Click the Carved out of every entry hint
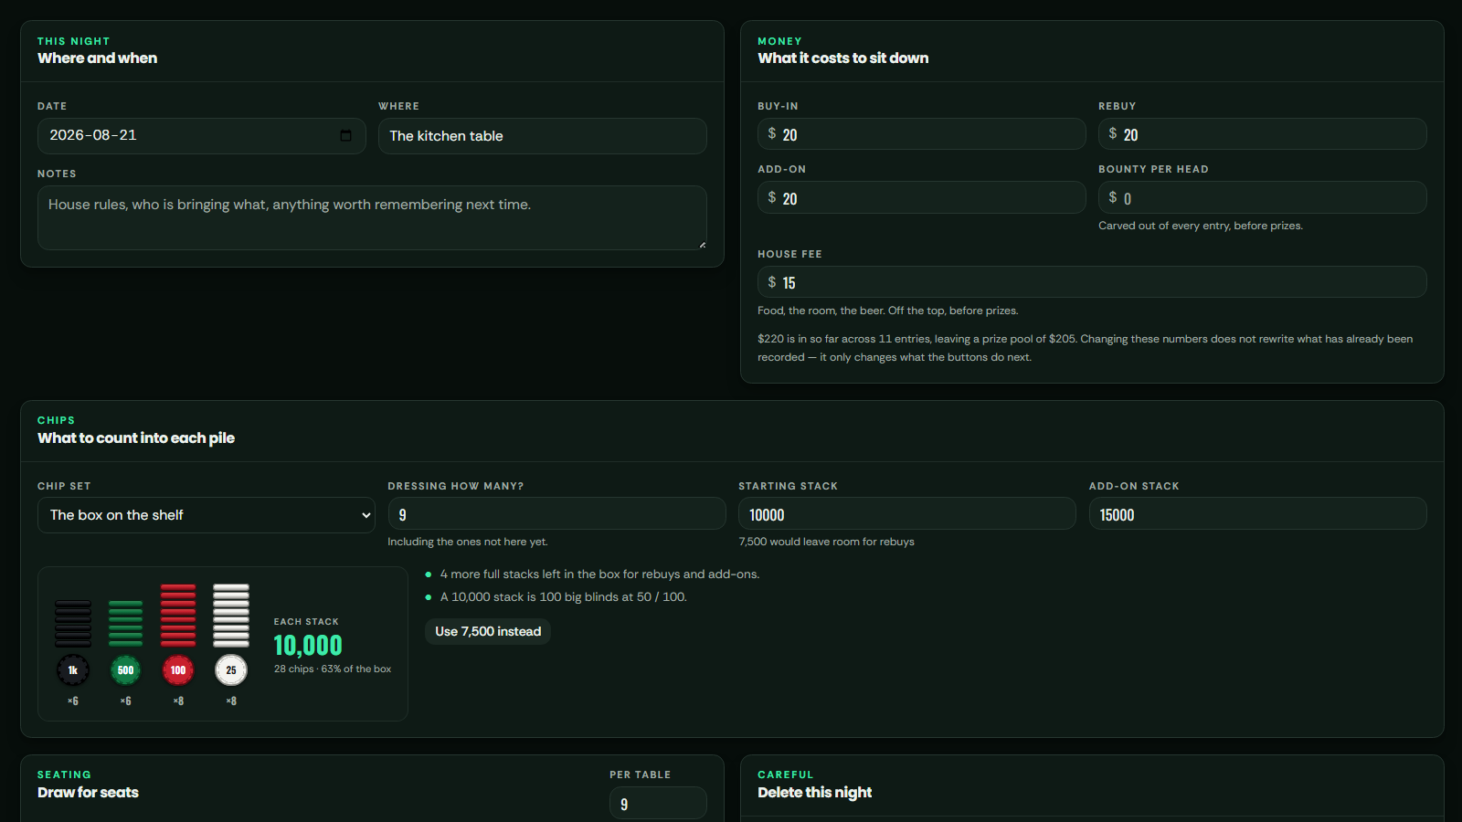The height and width of the screenshot is (822, 1462). tap(1201, 226)
